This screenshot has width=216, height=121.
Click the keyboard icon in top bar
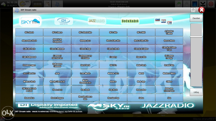tap(38, 4)
